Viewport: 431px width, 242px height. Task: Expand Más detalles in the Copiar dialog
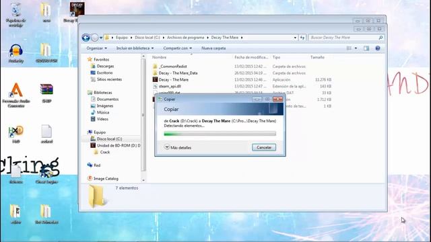178,147
